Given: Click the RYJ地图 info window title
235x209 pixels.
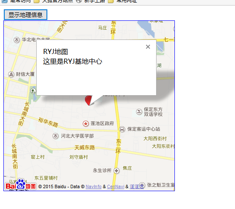Looking at the screenshot, I should (55, 52).
